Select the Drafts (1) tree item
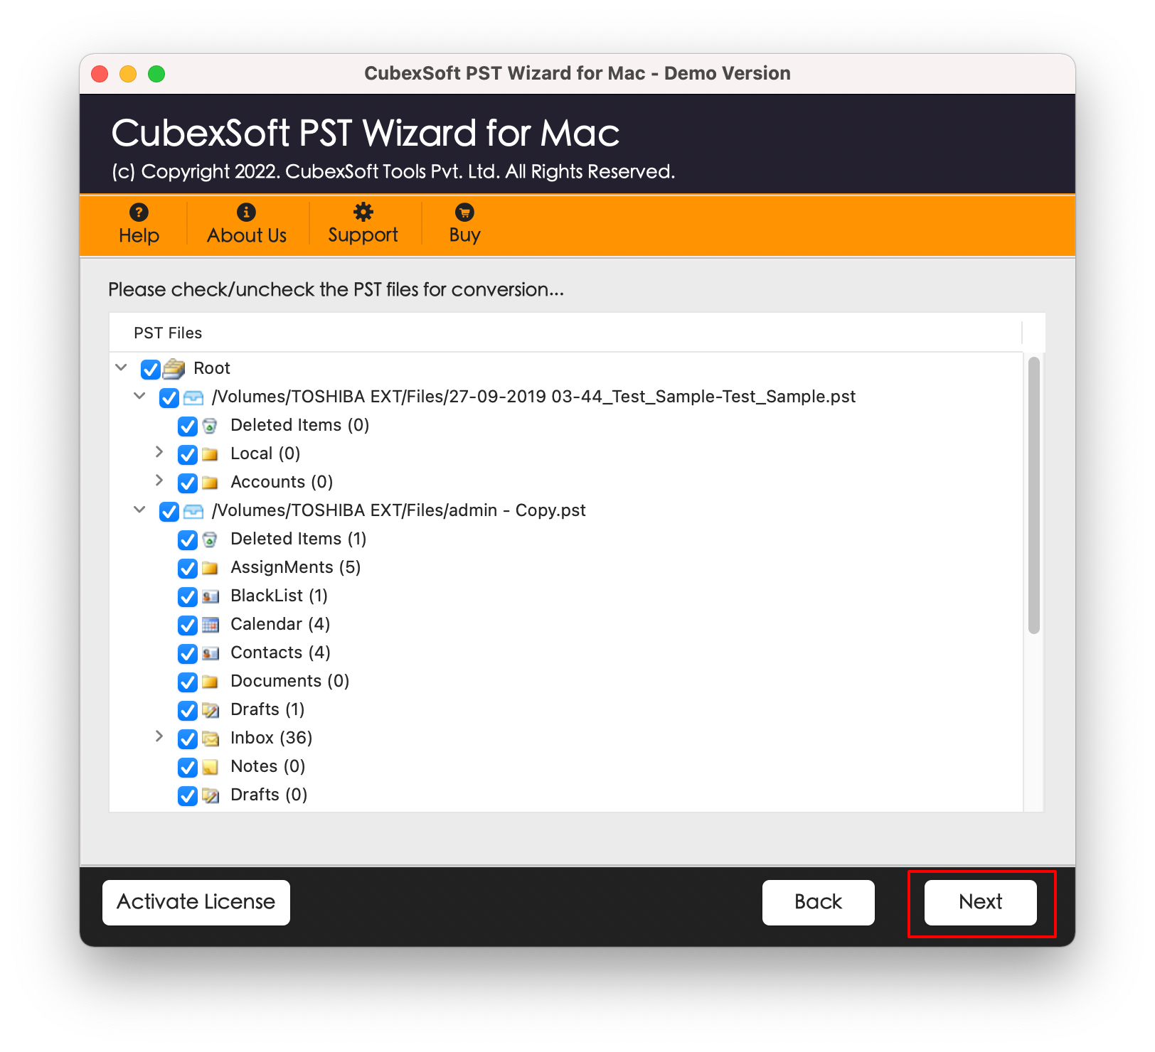Viewport: 1155px width, 1052px height. tap(267, 709)
